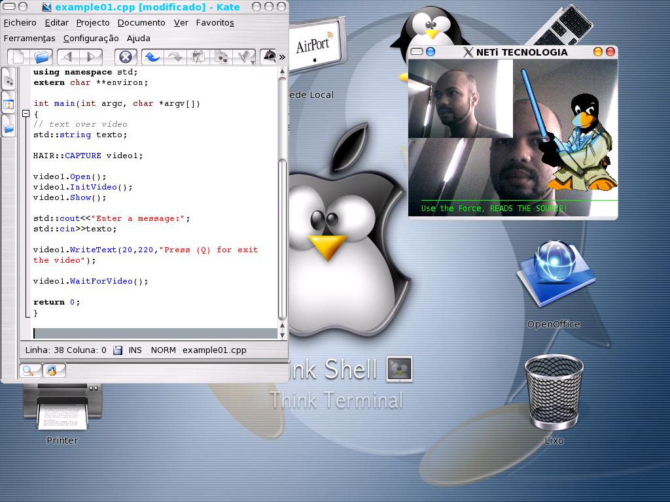Open the file selector folder sidebar tab
Image resolution: width=670 pixels, height=502 pixels.
(9, 126)
